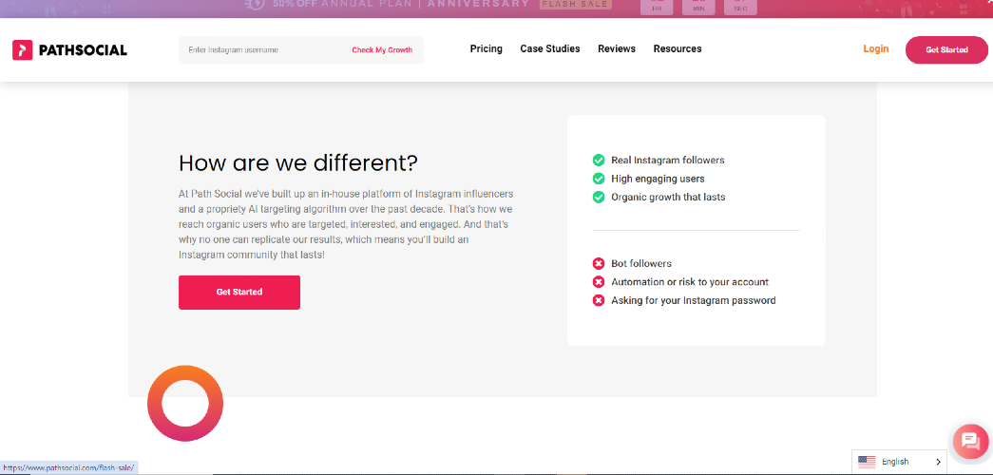This screenshot has height=475, width=993.
Task: Click the English language label
Action: pos(895,462)
